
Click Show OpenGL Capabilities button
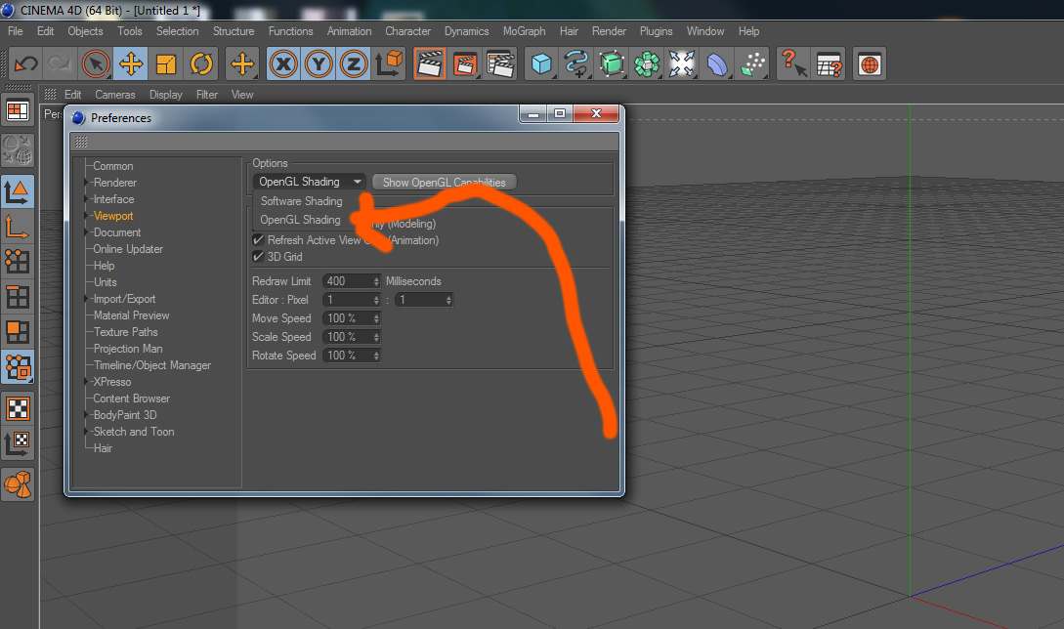(x=445, y=182)
